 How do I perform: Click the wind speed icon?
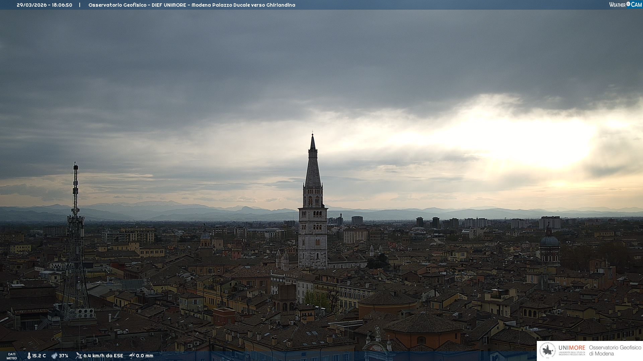click(x=79, y=356)
